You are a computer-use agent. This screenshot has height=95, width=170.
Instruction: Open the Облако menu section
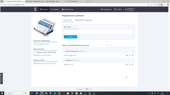pyautogui.click(x=55, y=9)
